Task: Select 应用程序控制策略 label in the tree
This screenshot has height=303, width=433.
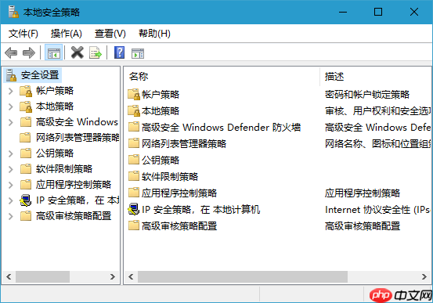Action: click(74, 185)
